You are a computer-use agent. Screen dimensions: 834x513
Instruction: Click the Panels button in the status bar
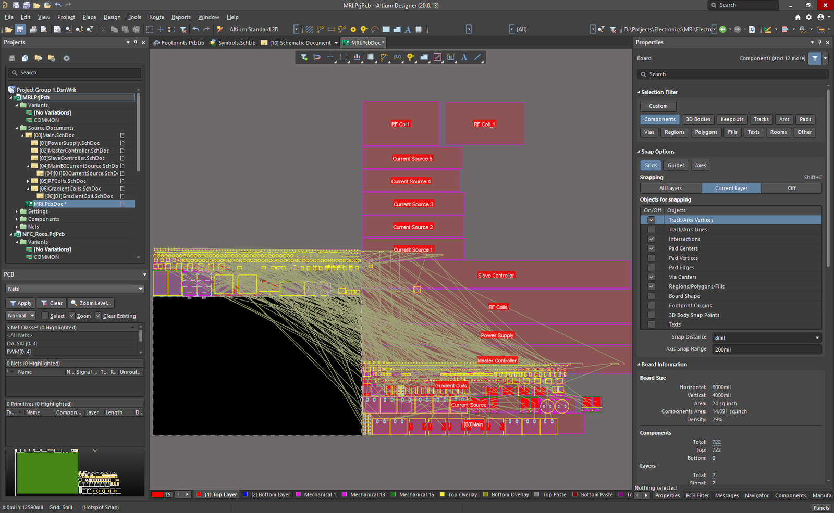pos(821,508)
